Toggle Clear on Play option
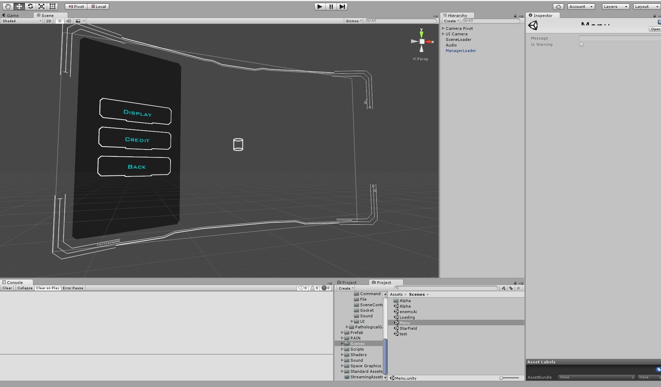 pos(47,288)
